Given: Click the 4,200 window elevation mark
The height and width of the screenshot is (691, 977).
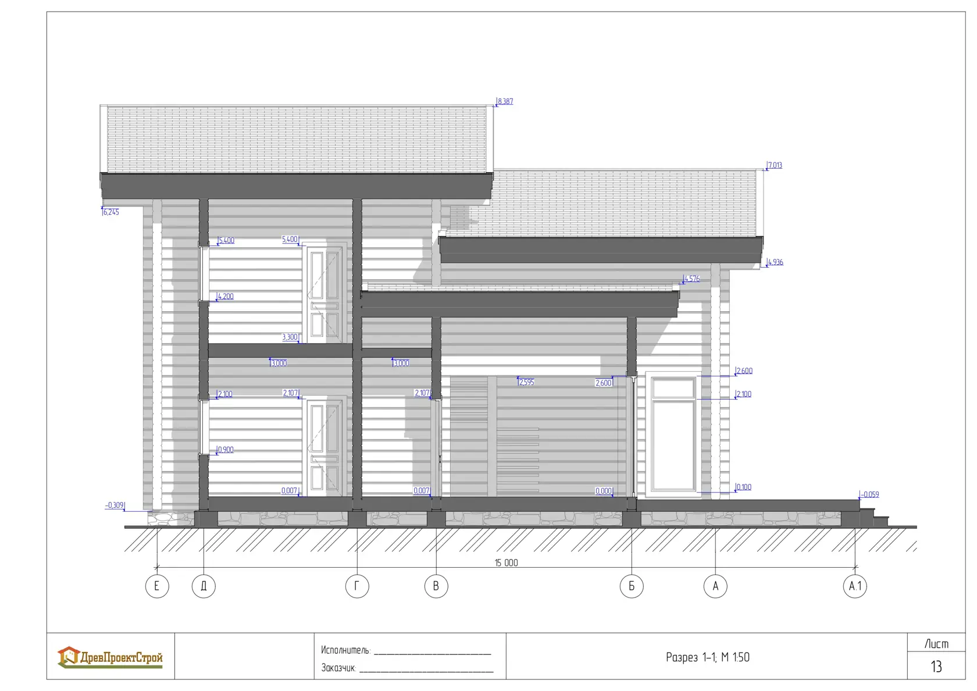Looking at the screenshot, I should tap(226, 296).
